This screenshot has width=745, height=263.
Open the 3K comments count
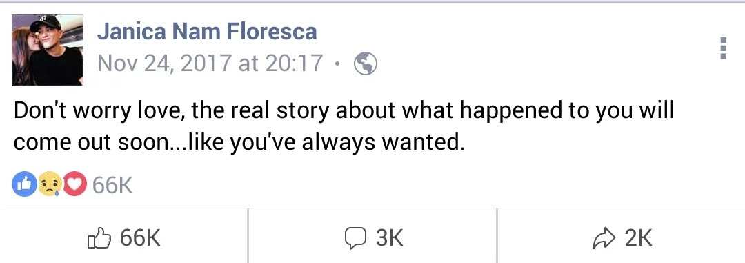(390, 237)
